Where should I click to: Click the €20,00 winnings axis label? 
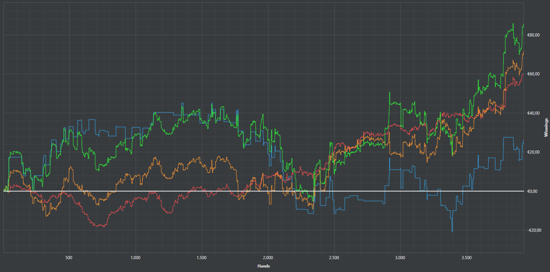[x=533, y=152]
